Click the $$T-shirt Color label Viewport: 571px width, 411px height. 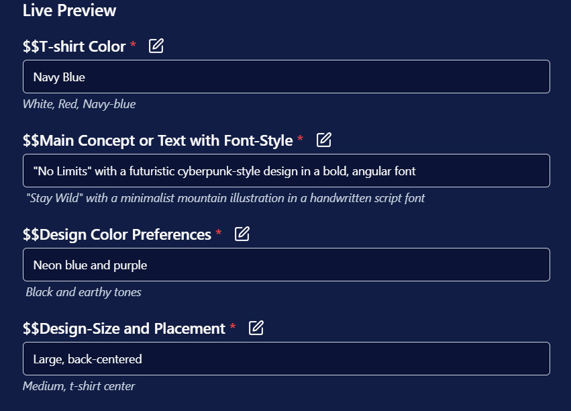point(74,46)
